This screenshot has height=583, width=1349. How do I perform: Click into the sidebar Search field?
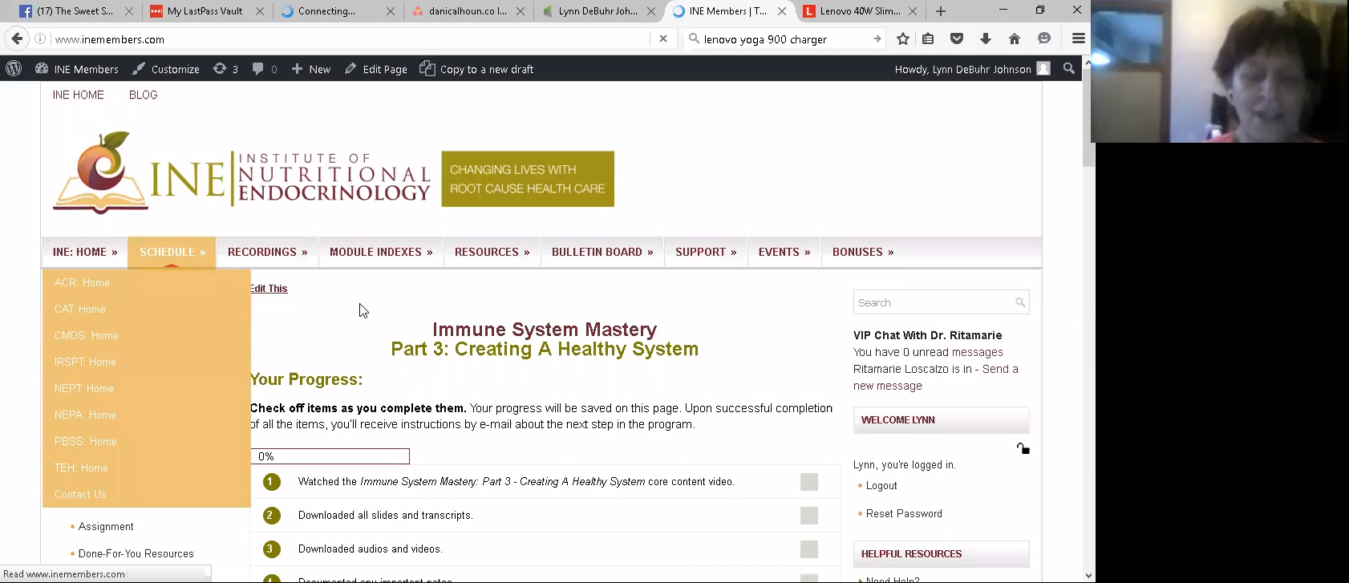coord(934,302)
